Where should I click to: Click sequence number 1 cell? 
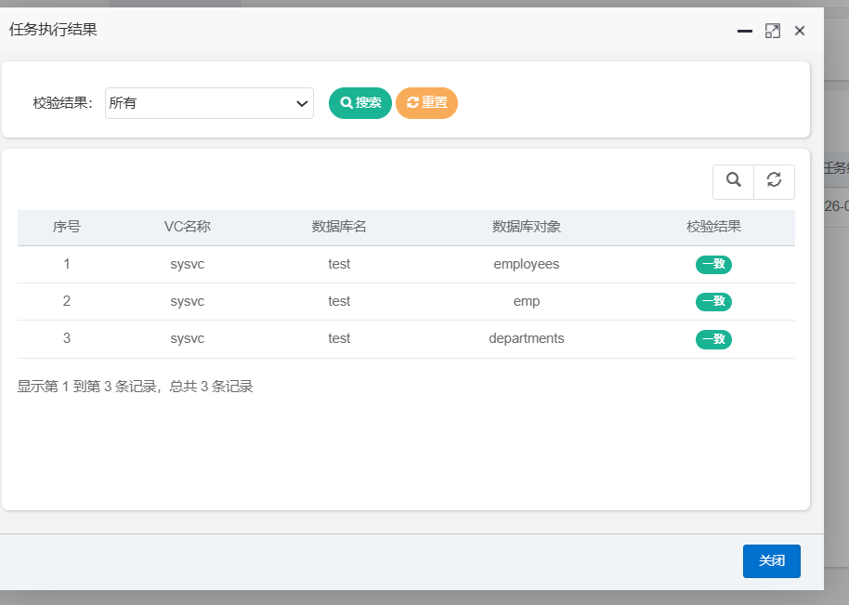(67, 264)
